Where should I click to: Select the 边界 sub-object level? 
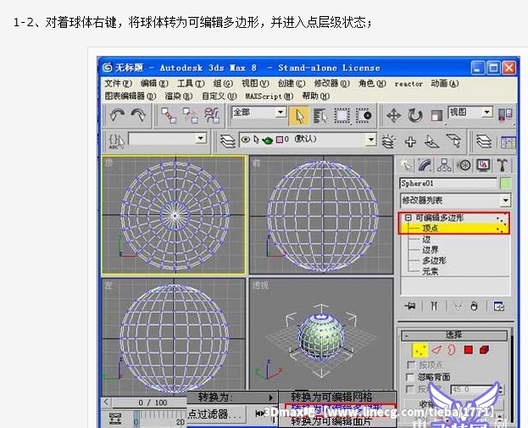coord(431,250)
